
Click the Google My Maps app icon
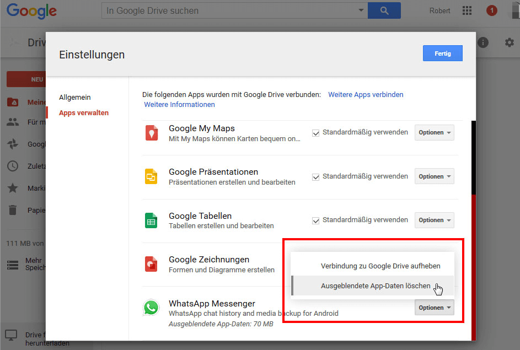pyautogui.click(x=152, y=133)
